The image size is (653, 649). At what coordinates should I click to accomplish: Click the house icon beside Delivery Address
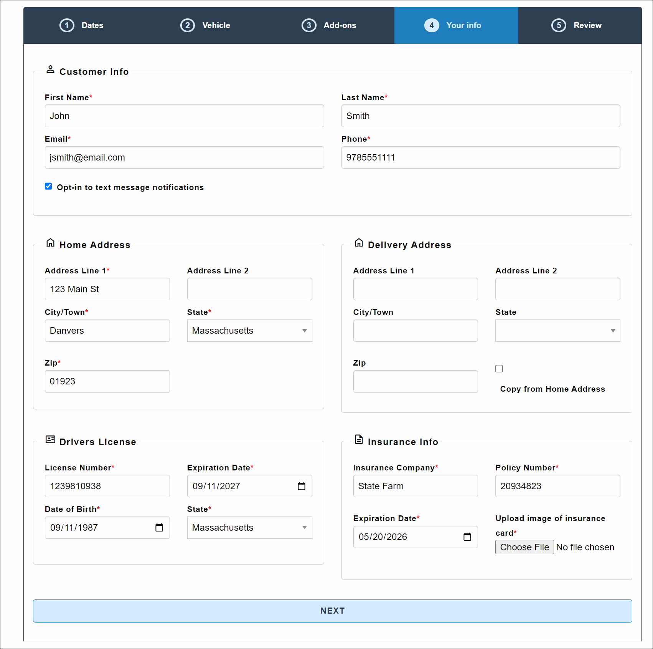click(359, 243)
